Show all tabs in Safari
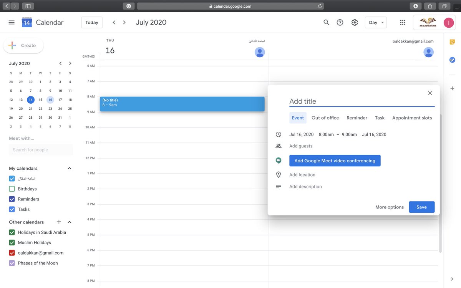The width and height of the screenshot is (461, 288). (444, 6)
